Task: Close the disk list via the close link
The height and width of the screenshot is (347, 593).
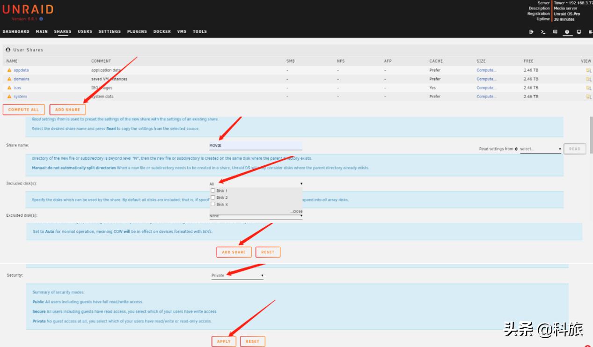Action: pos(296,211)
